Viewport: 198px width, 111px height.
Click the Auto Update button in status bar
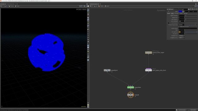(193, 110)
